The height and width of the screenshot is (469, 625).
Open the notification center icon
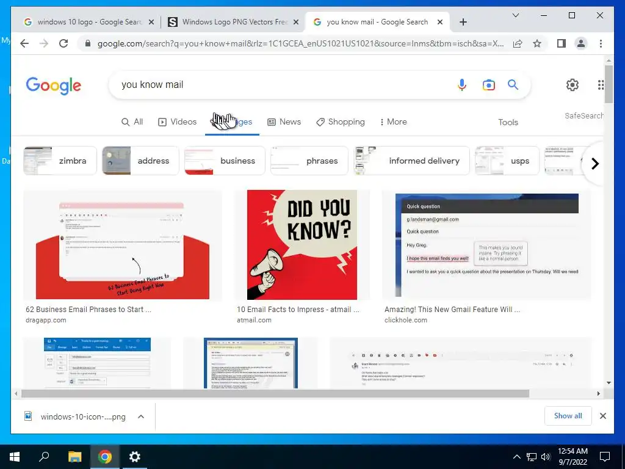(605, 457)
